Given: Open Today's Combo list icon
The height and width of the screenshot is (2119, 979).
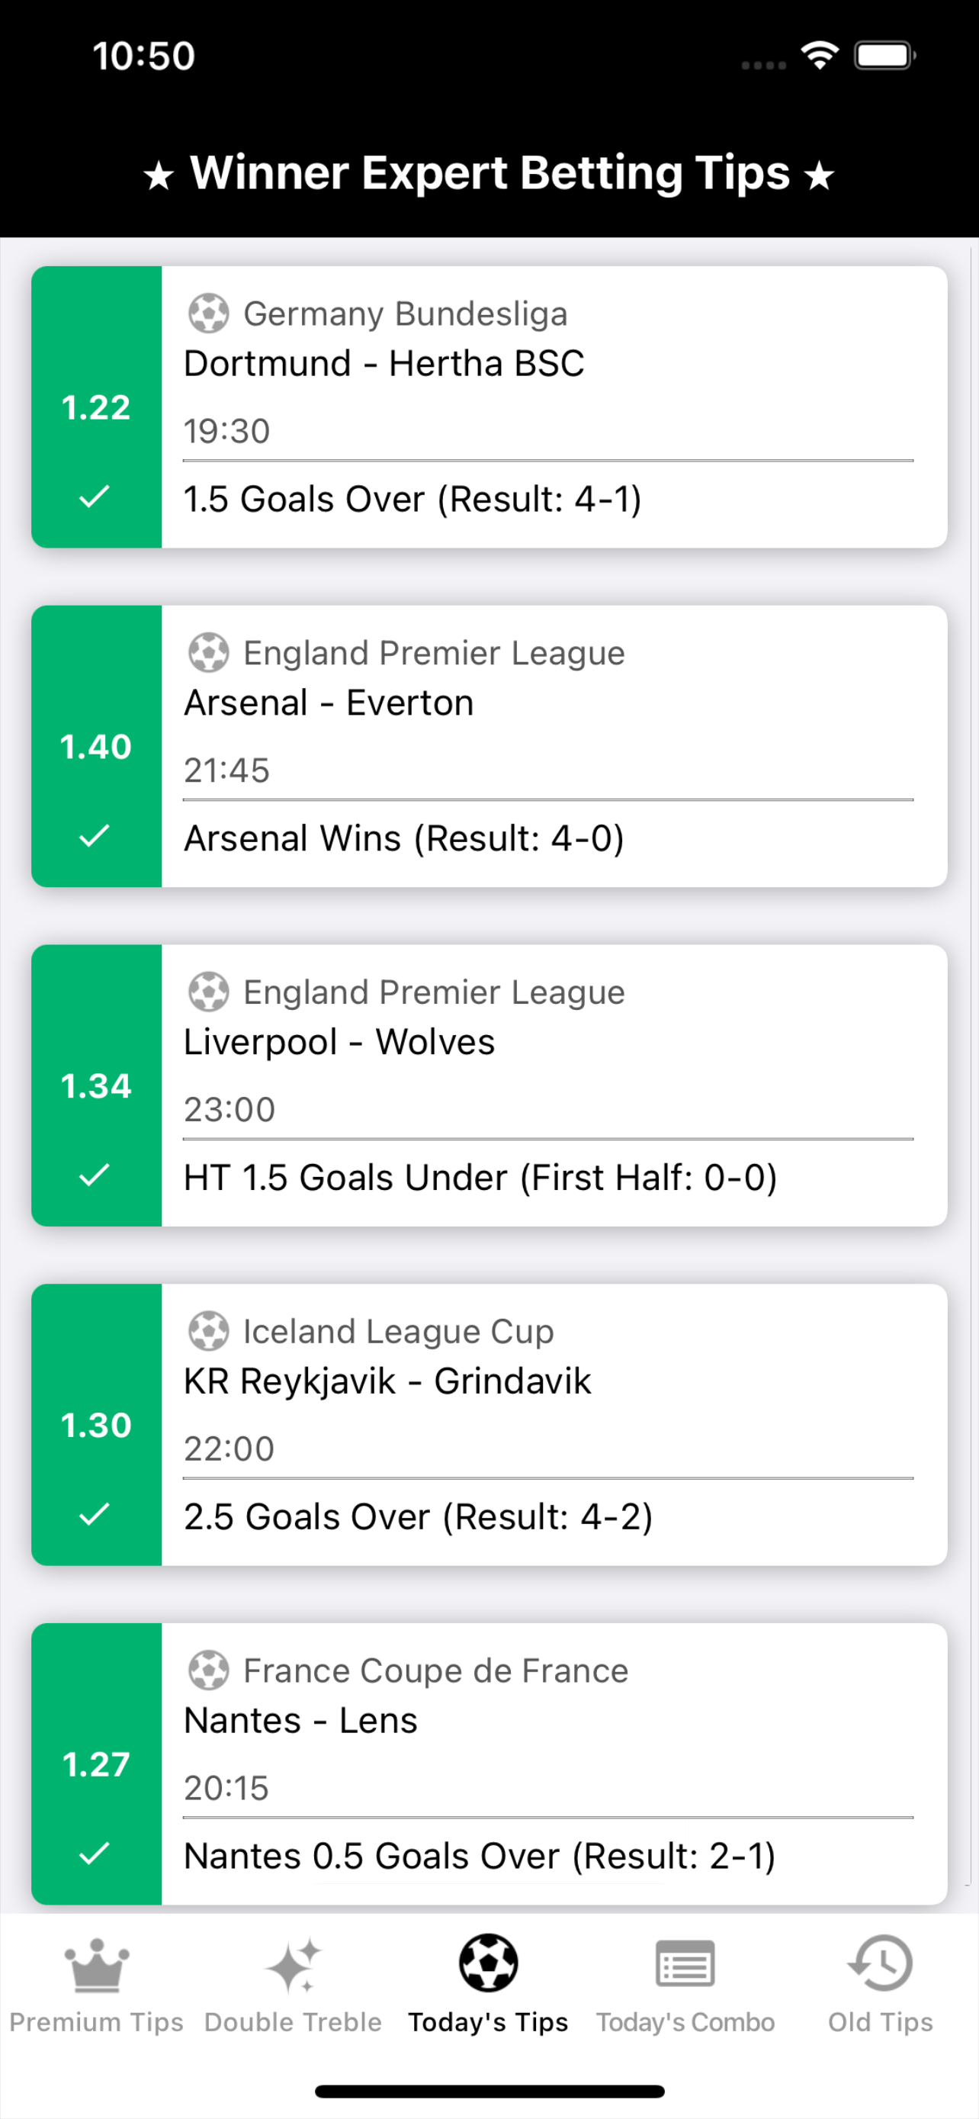Looking at the screenshot, I should click(685, 1964).
